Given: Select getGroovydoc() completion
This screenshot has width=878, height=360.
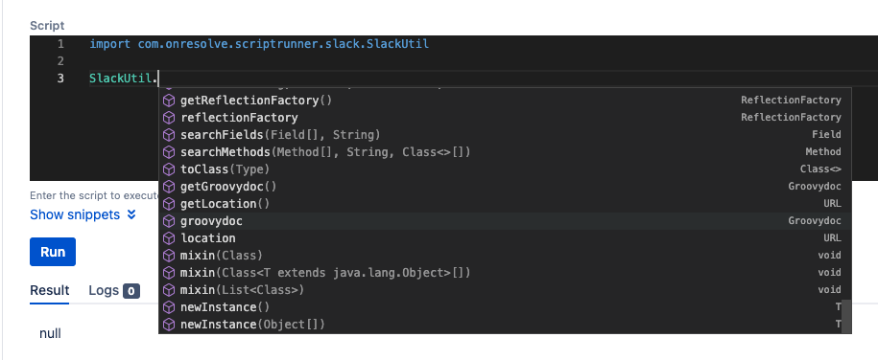Looking at the screenshot, I should 228,187.
